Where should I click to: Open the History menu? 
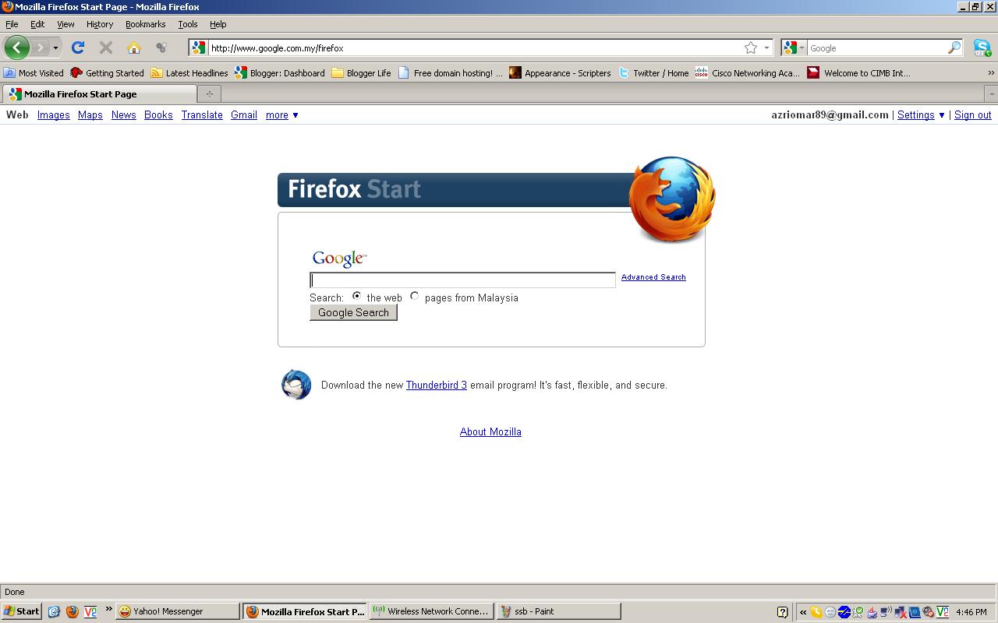tap(100, 24)
